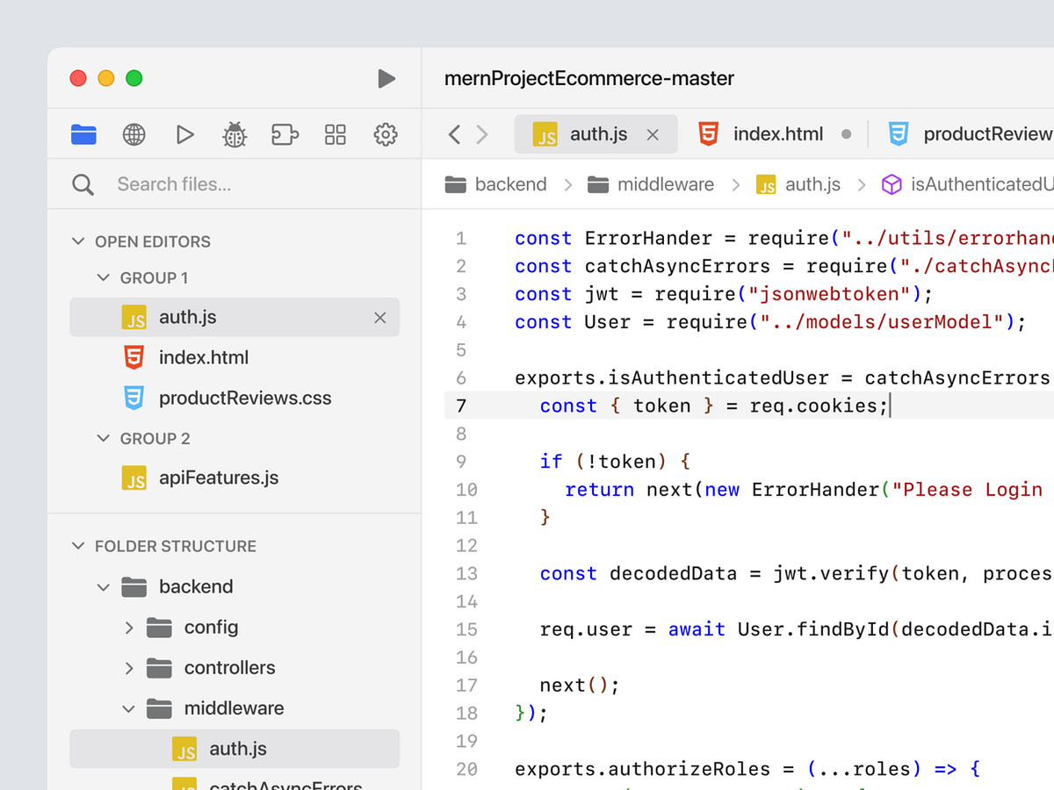Click the grid layout icon in toolbar
The image size is (1054, 790).
(x=335, y=134)
